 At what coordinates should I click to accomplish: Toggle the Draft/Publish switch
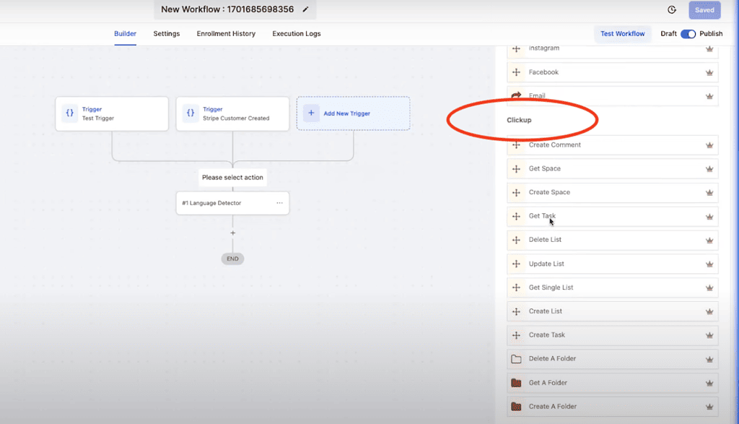(x=688, y=34)
